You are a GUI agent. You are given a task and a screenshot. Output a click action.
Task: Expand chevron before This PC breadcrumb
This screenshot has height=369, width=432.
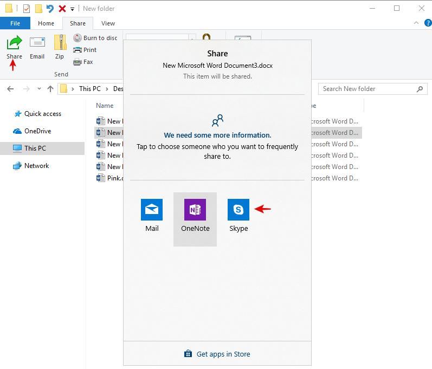pyautogui.click(x=73, y=89)
